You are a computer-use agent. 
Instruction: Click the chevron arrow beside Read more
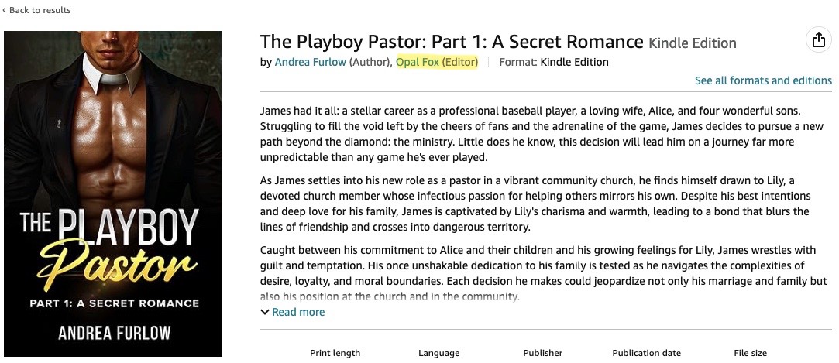pyautogui.click(x=265, y=312)
